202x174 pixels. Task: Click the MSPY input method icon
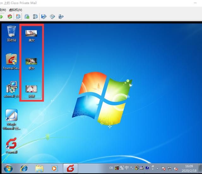click(116, 168)
